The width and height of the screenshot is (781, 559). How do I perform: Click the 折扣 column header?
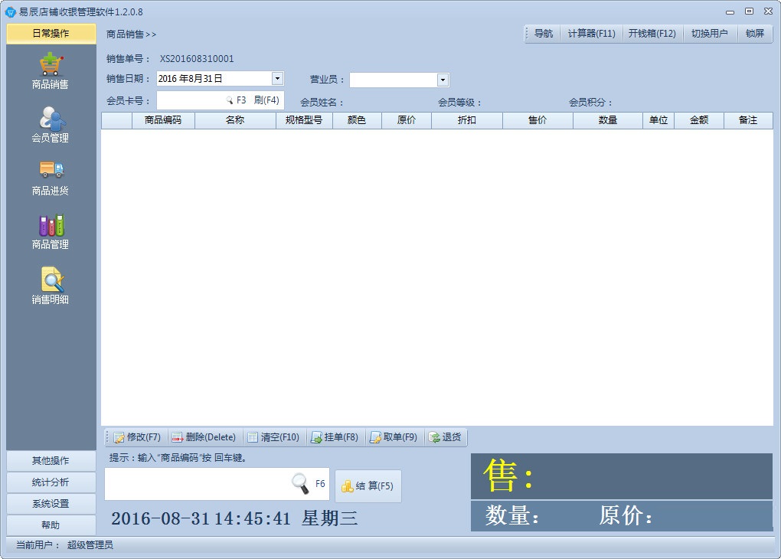[467, 120]
